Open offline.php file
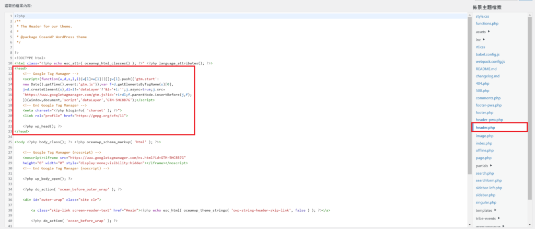This screenshot has width=535, height=229. tap(484, 151)
